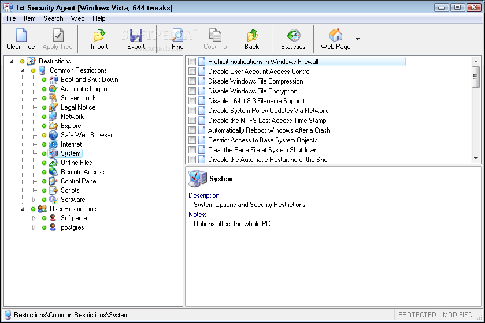This screenshot has height=323, width=485.
Task: Click the Clear Tree toolbar icon
Action: click(x=21, y=35)
